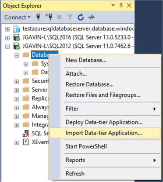The image size is (163, 182).
Task: Expand the Management folder node
Action: [x=17, y=116]
